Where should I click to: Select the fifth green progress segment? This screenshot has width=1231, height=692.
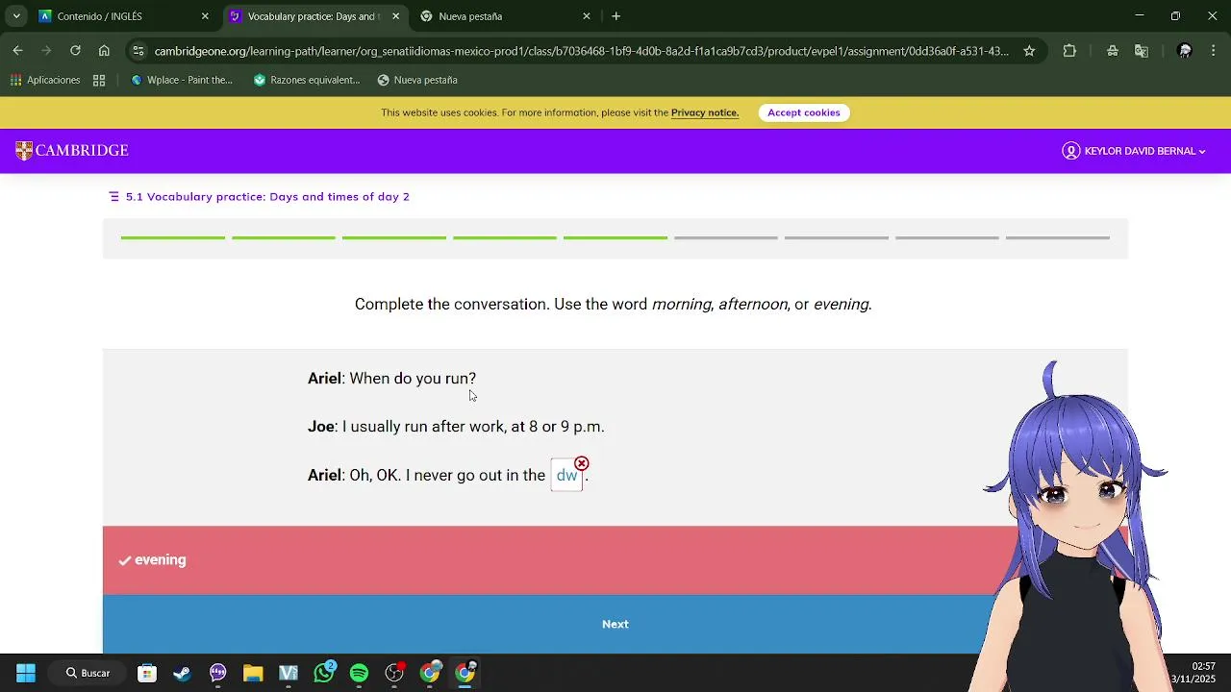(x=615, y=237)
